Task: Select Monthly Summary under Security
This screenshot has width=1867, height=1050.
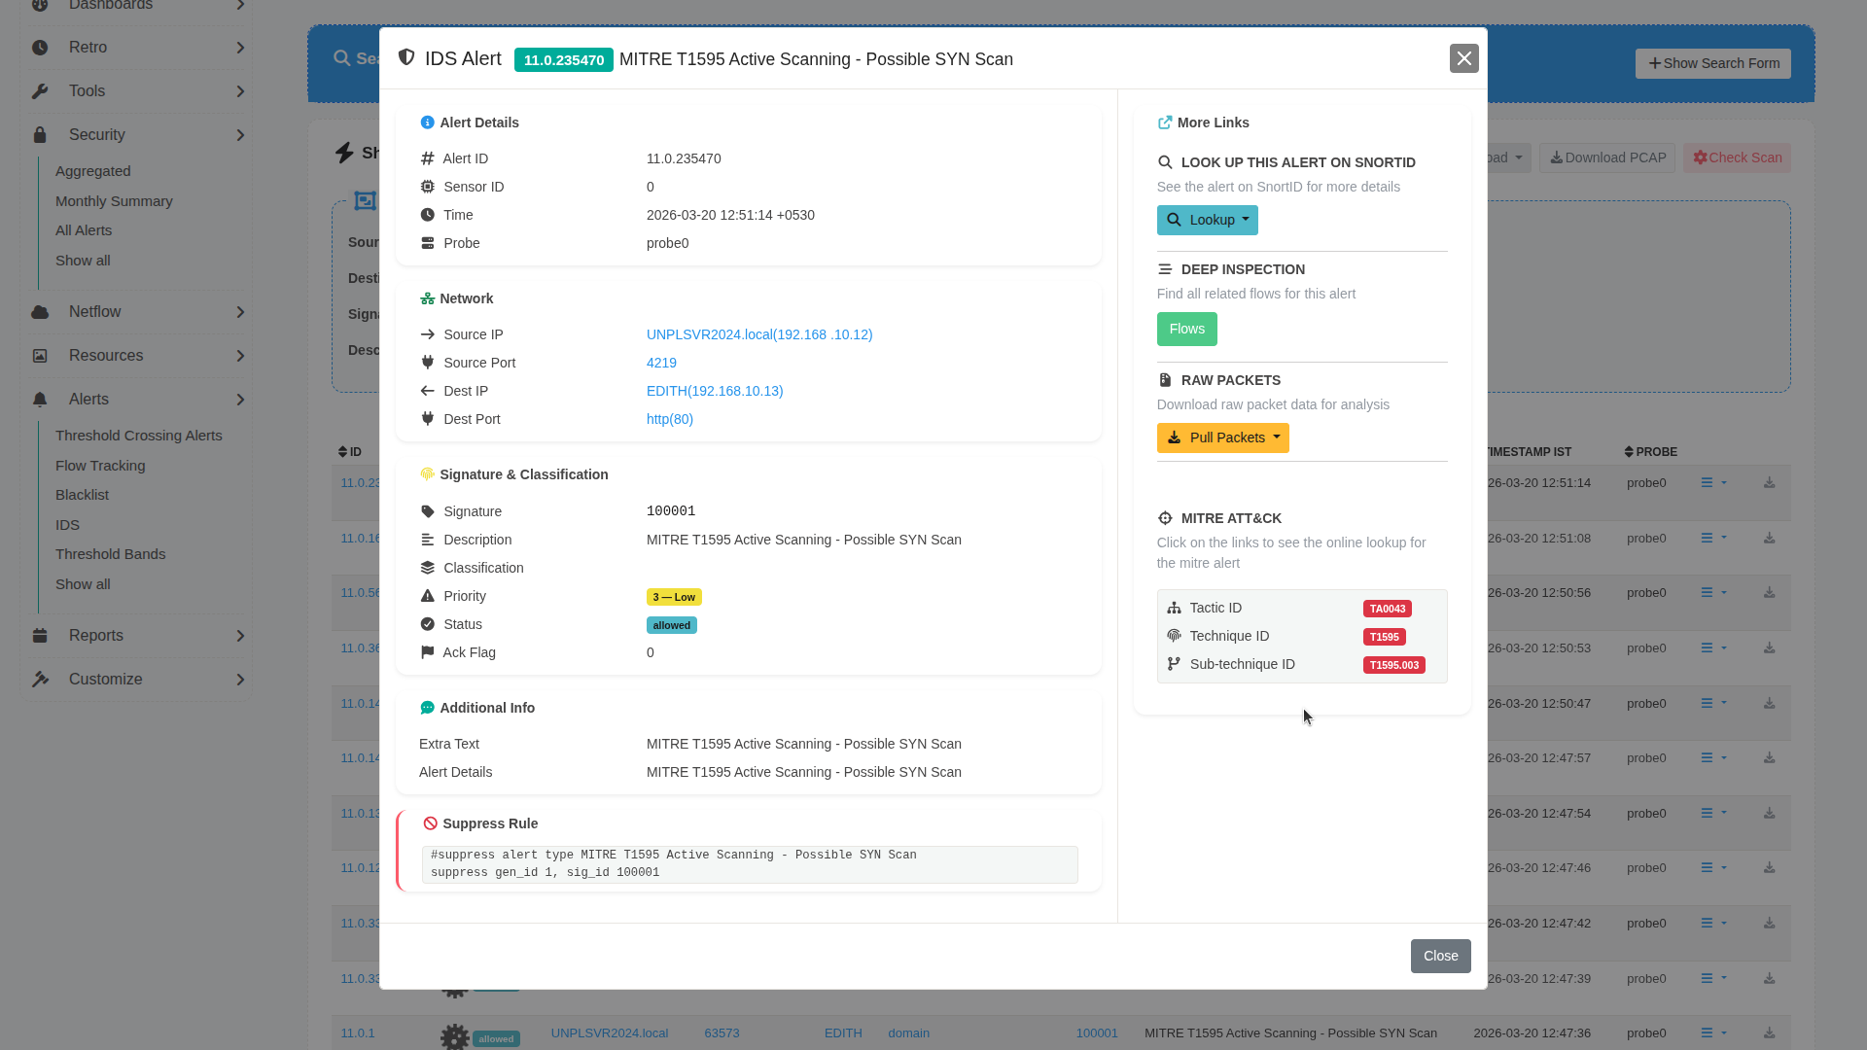Action: coord(114,201)
